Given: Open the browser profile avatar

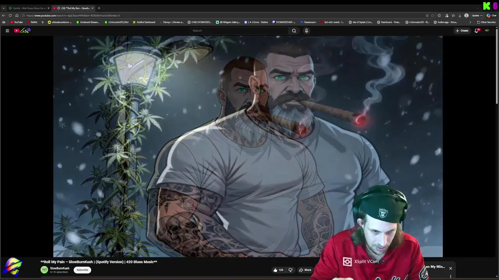Looking at the screenshot, I should [466, 16].
